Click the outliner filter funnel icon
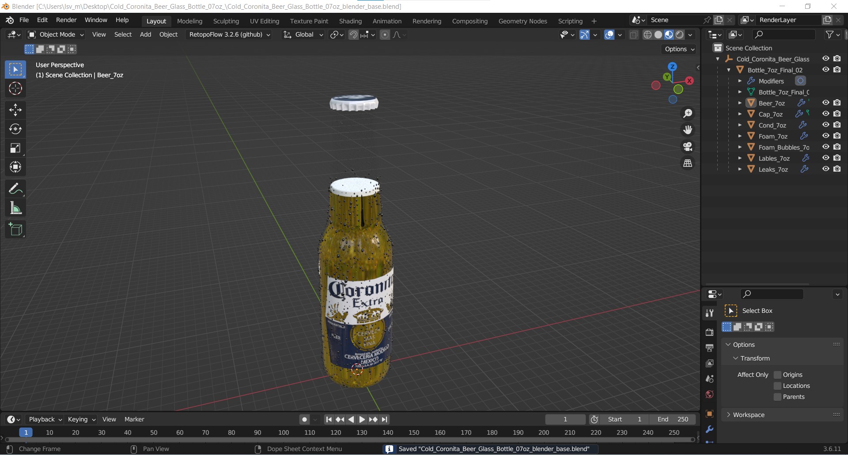Screen dimensions: 848x455 point(830,34)
